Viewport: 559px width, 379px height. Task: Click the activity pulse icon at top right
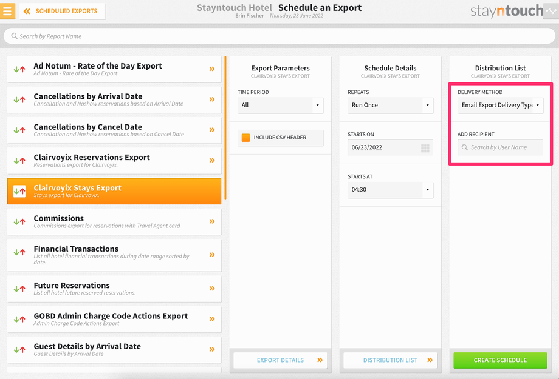click(551, 11)
